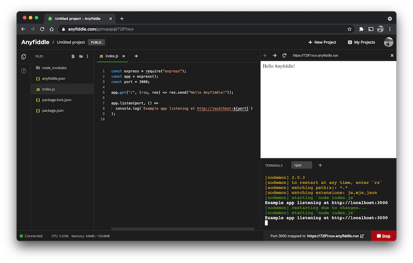Click the PUBLIC visibility badge
Image resolution: width=413 pixels, height=263 pixels.
(x=97, y=42)
